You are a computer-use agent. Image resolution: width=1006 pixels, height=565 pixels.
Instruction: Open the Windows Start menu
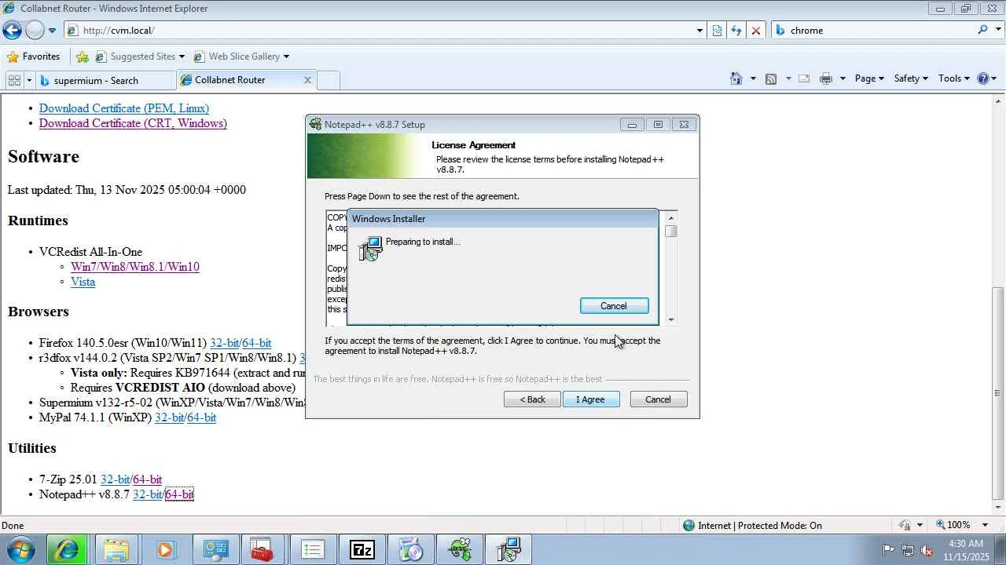20,550
